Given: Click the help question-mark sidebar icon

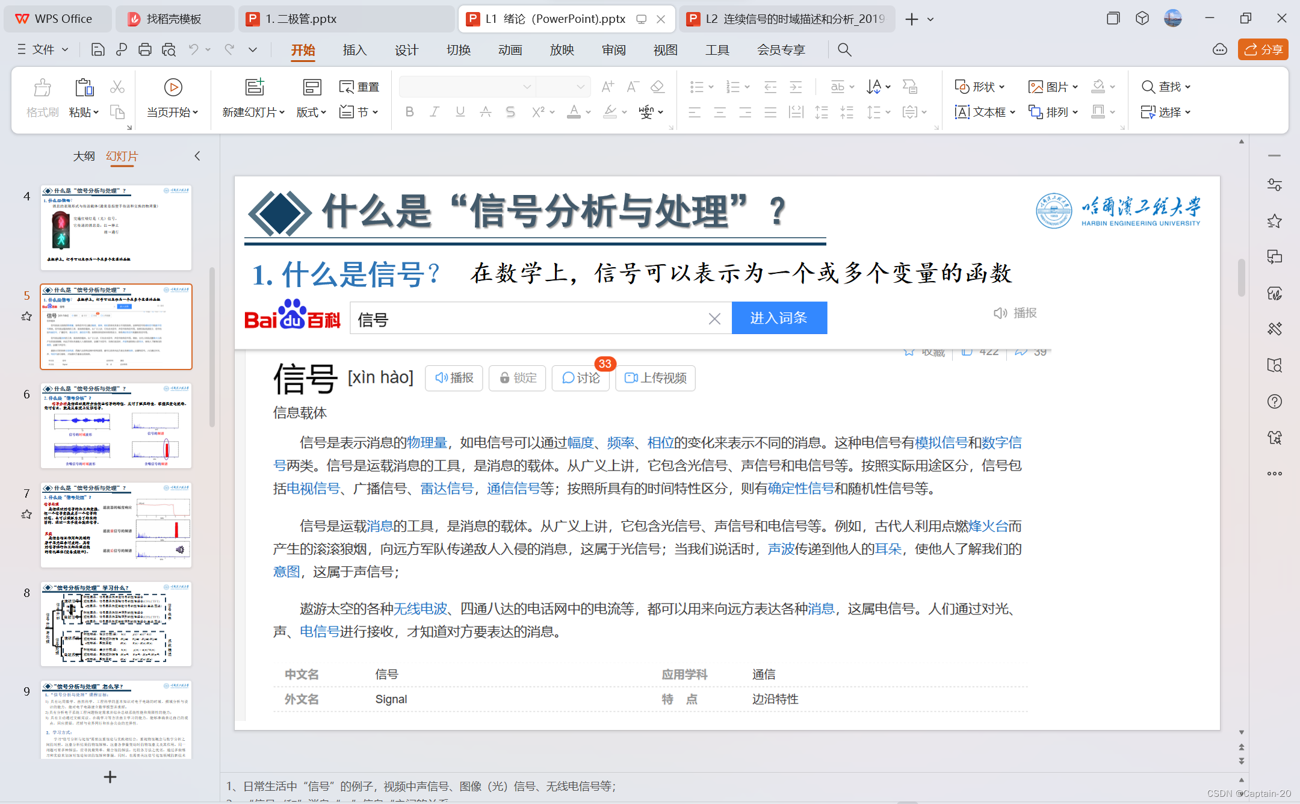Looking at the screenshot, I should tap(1274, 401).
